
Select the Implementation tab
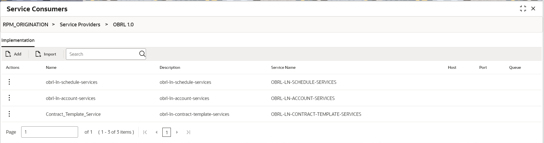click(18, 40)
